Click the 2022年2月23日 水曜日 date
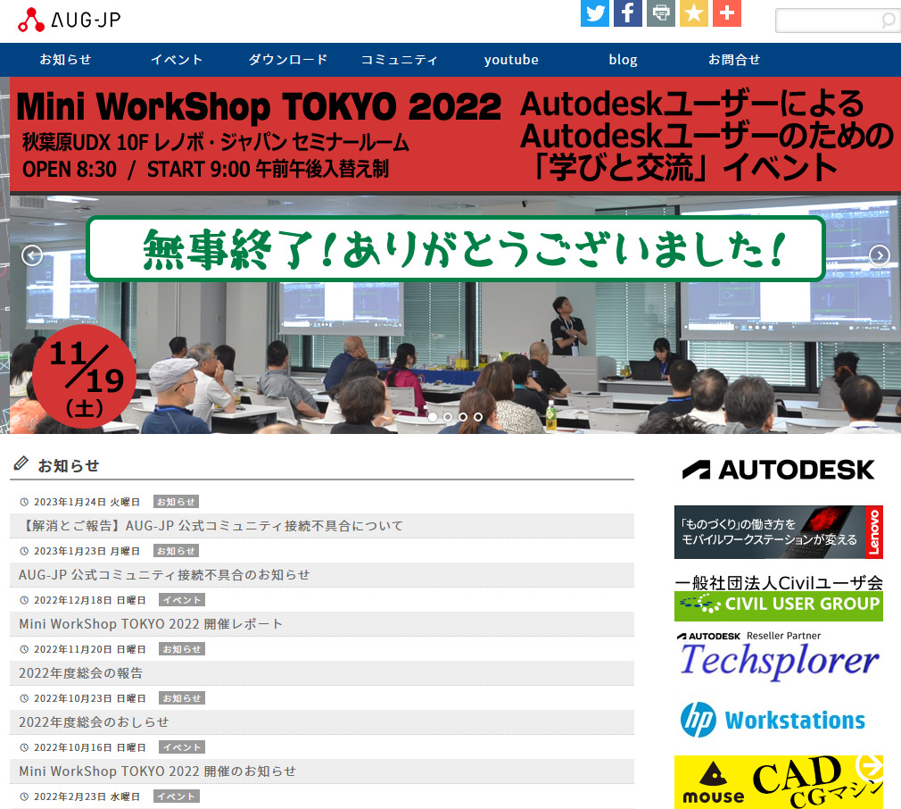The width and height of the screenshot is (901, 809). (87, 796)
